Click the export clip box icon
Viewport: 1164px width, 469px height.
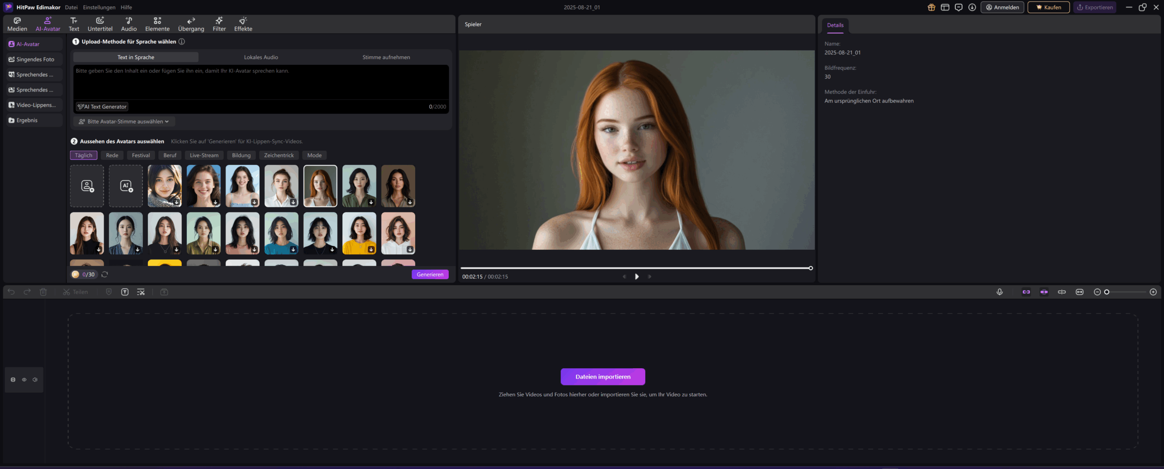(164, 292)
